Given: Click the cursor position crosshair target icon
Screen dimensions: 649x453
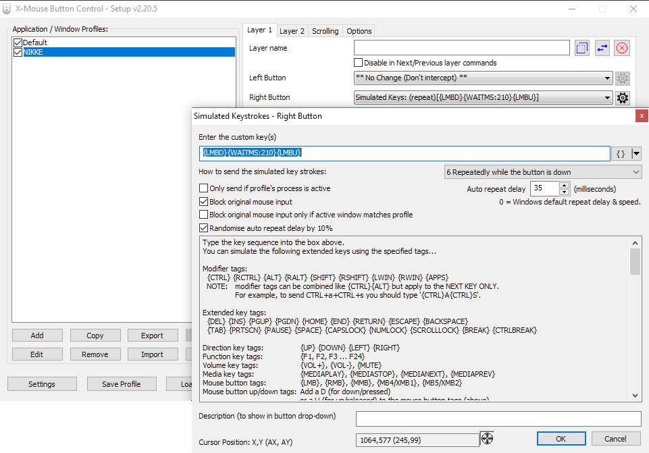Looking at the screenshot, I should (487, 439).
